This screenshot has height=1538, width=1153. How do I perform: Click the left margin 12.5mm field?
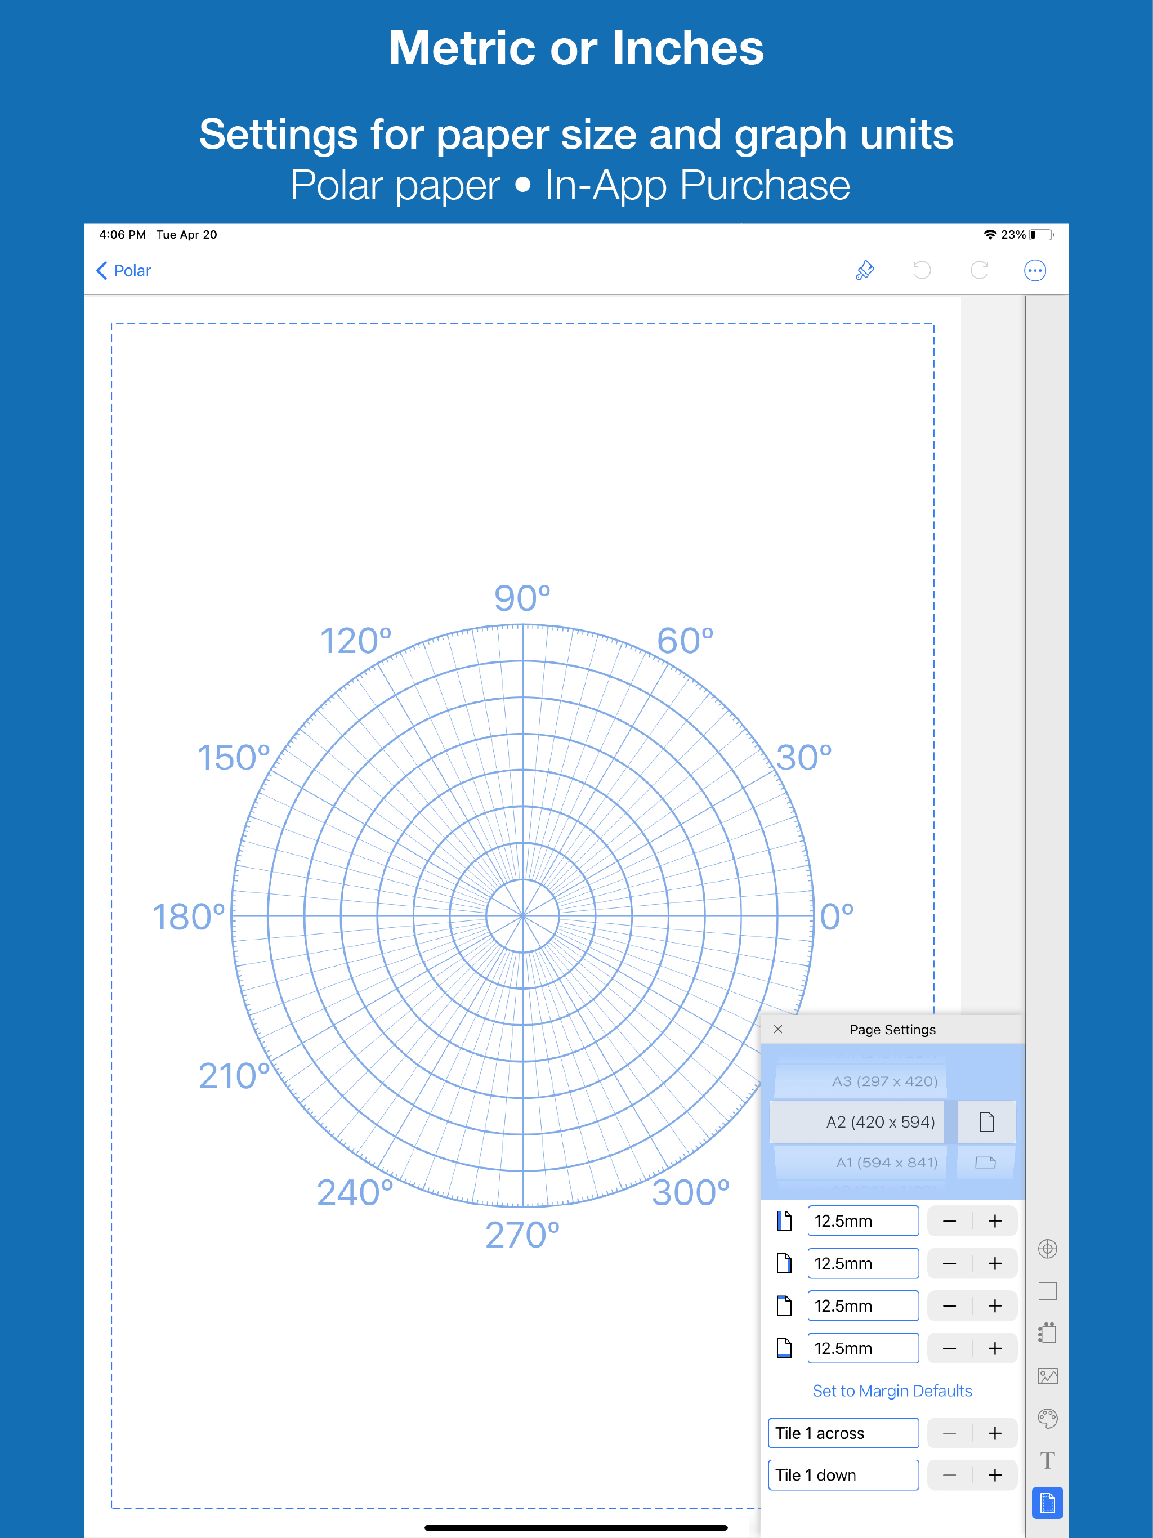(862, 1221)
